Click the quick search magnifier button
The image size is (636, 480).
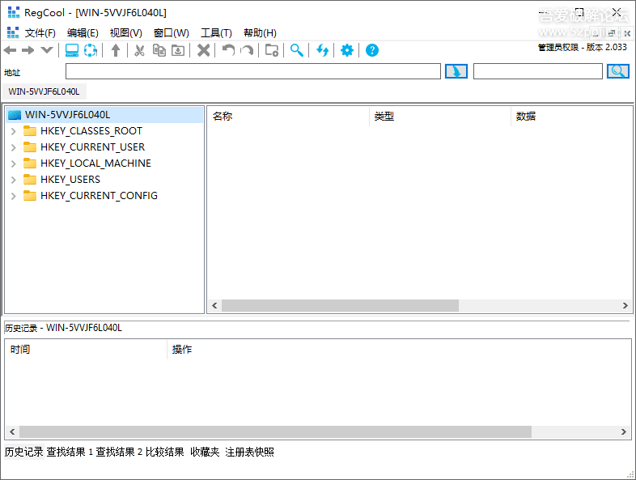tap(618, 71)
